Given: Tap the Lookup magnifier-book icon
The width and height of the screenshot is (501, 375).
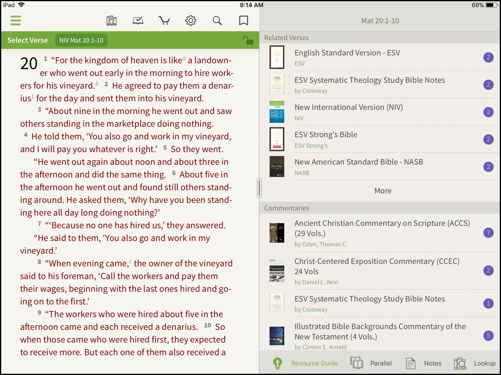Looking at the screenshot, I should coord(460,363).
